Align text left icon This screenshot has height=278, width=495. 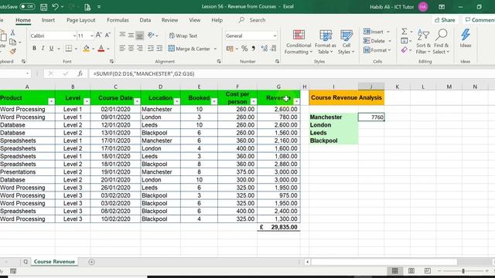(122, 49)
